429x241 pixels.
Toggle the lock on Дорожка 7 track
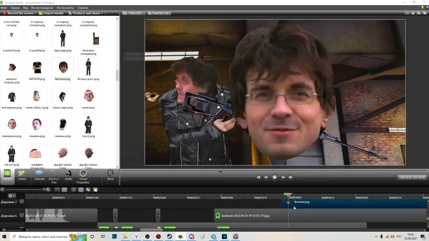(x=21, y=202)
